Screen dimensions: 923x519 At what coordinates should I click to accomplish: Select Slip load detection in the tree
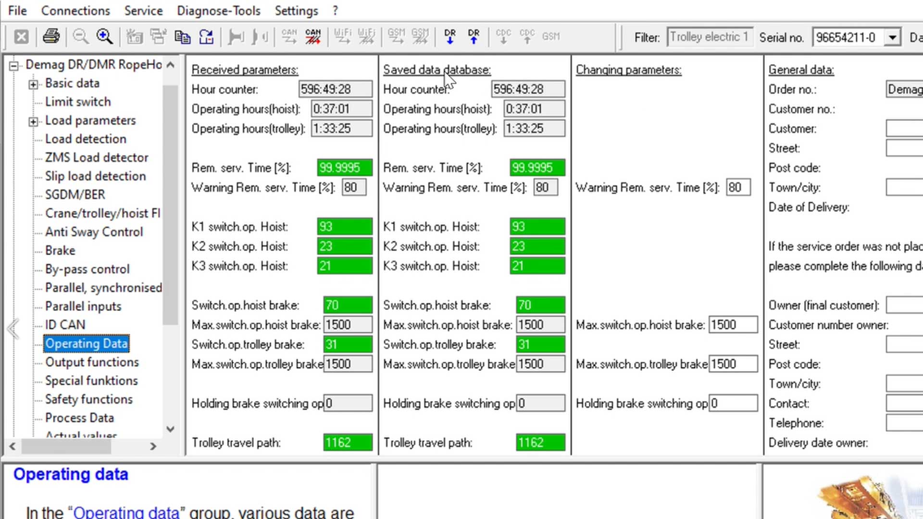point(95,176)
